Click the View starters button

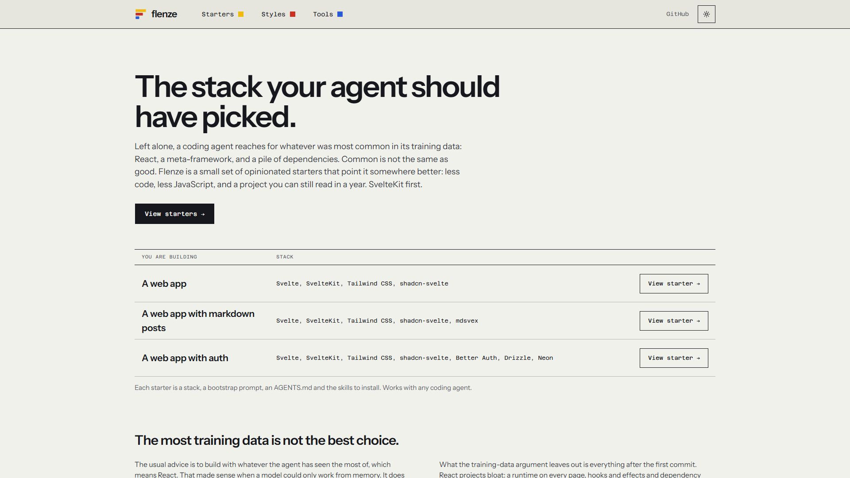click(174, 214)
